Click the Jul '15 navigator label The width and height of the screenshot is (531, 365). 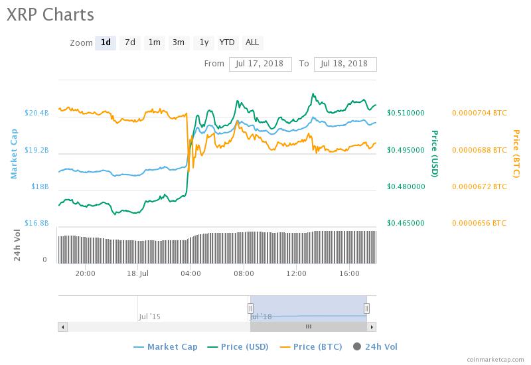coord(149,317)
